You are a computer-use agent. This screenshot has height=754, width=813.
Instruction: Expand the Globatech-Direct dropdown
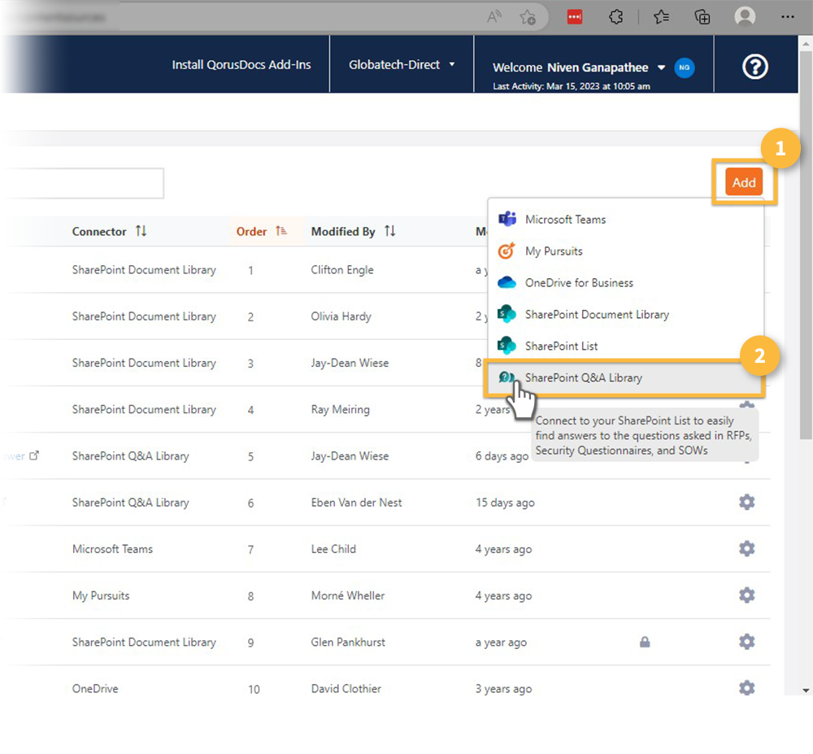(402, 64)
